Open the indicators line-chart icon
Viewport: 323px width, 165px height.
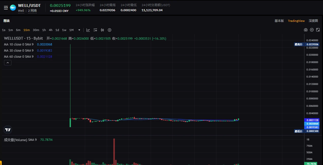88,30
